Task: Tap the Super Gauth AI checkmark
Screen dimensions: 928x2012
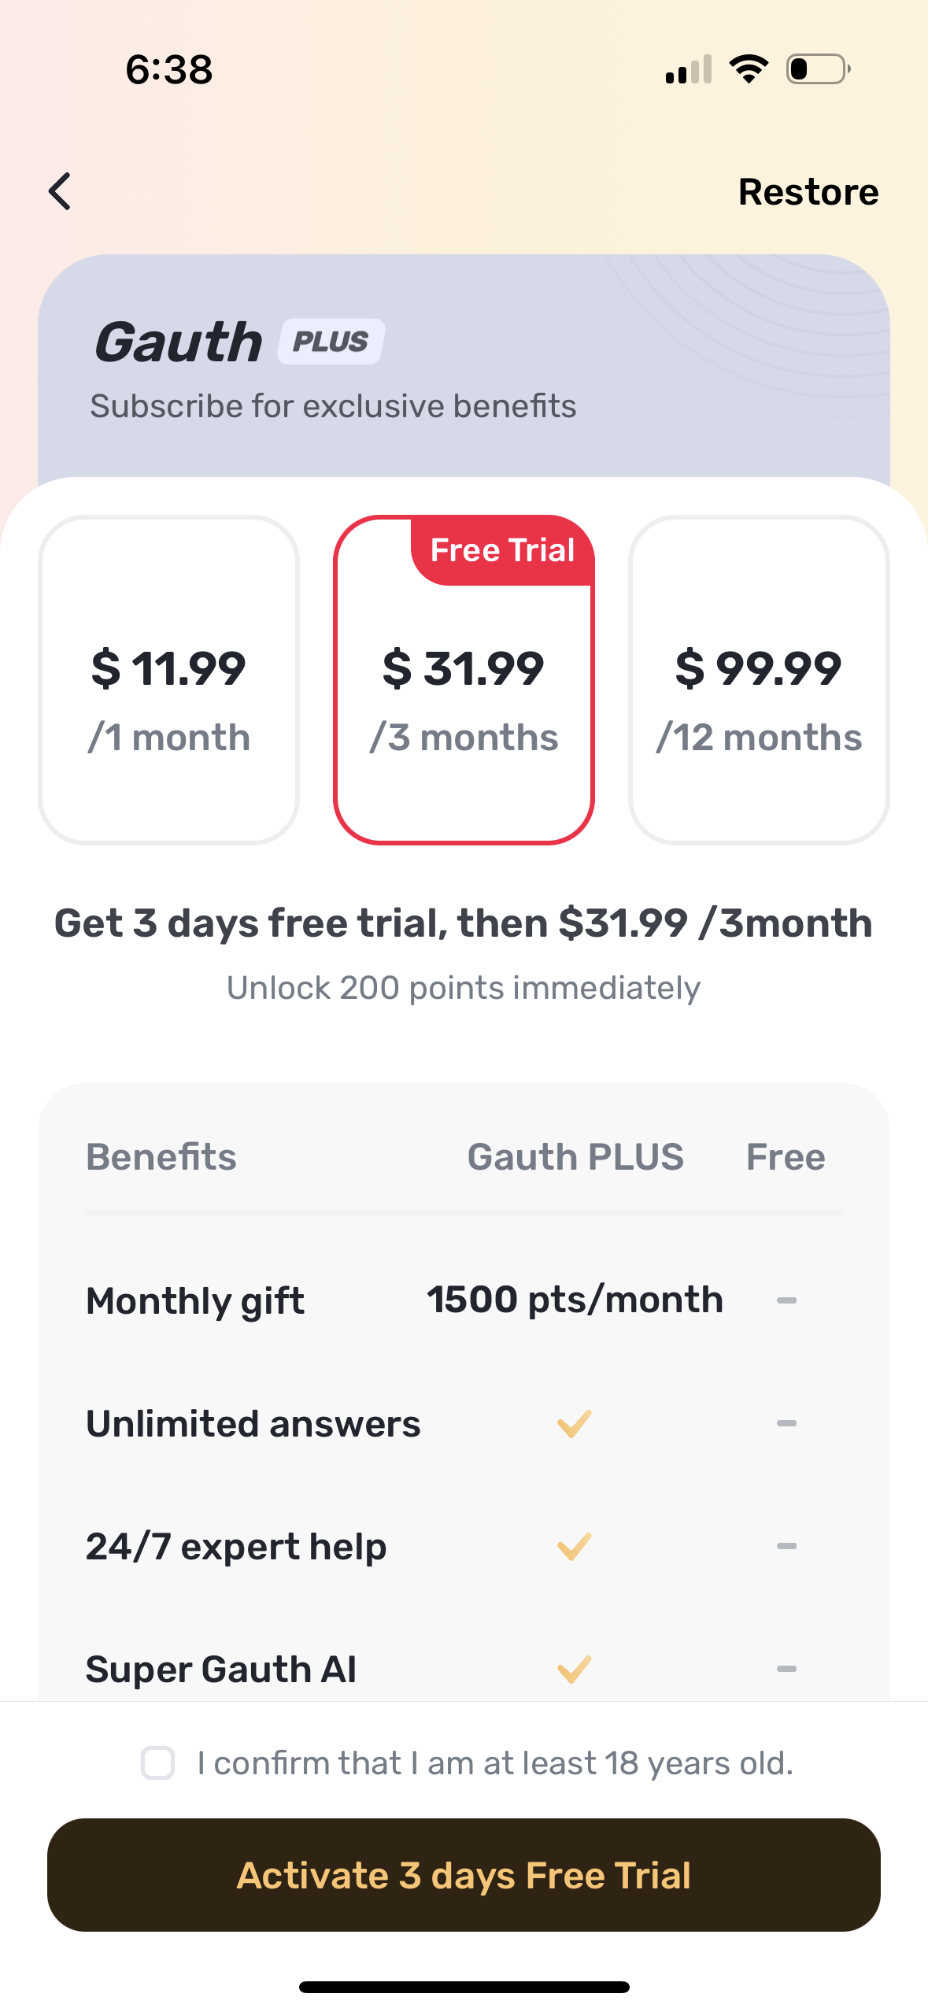Action: 574,1668
